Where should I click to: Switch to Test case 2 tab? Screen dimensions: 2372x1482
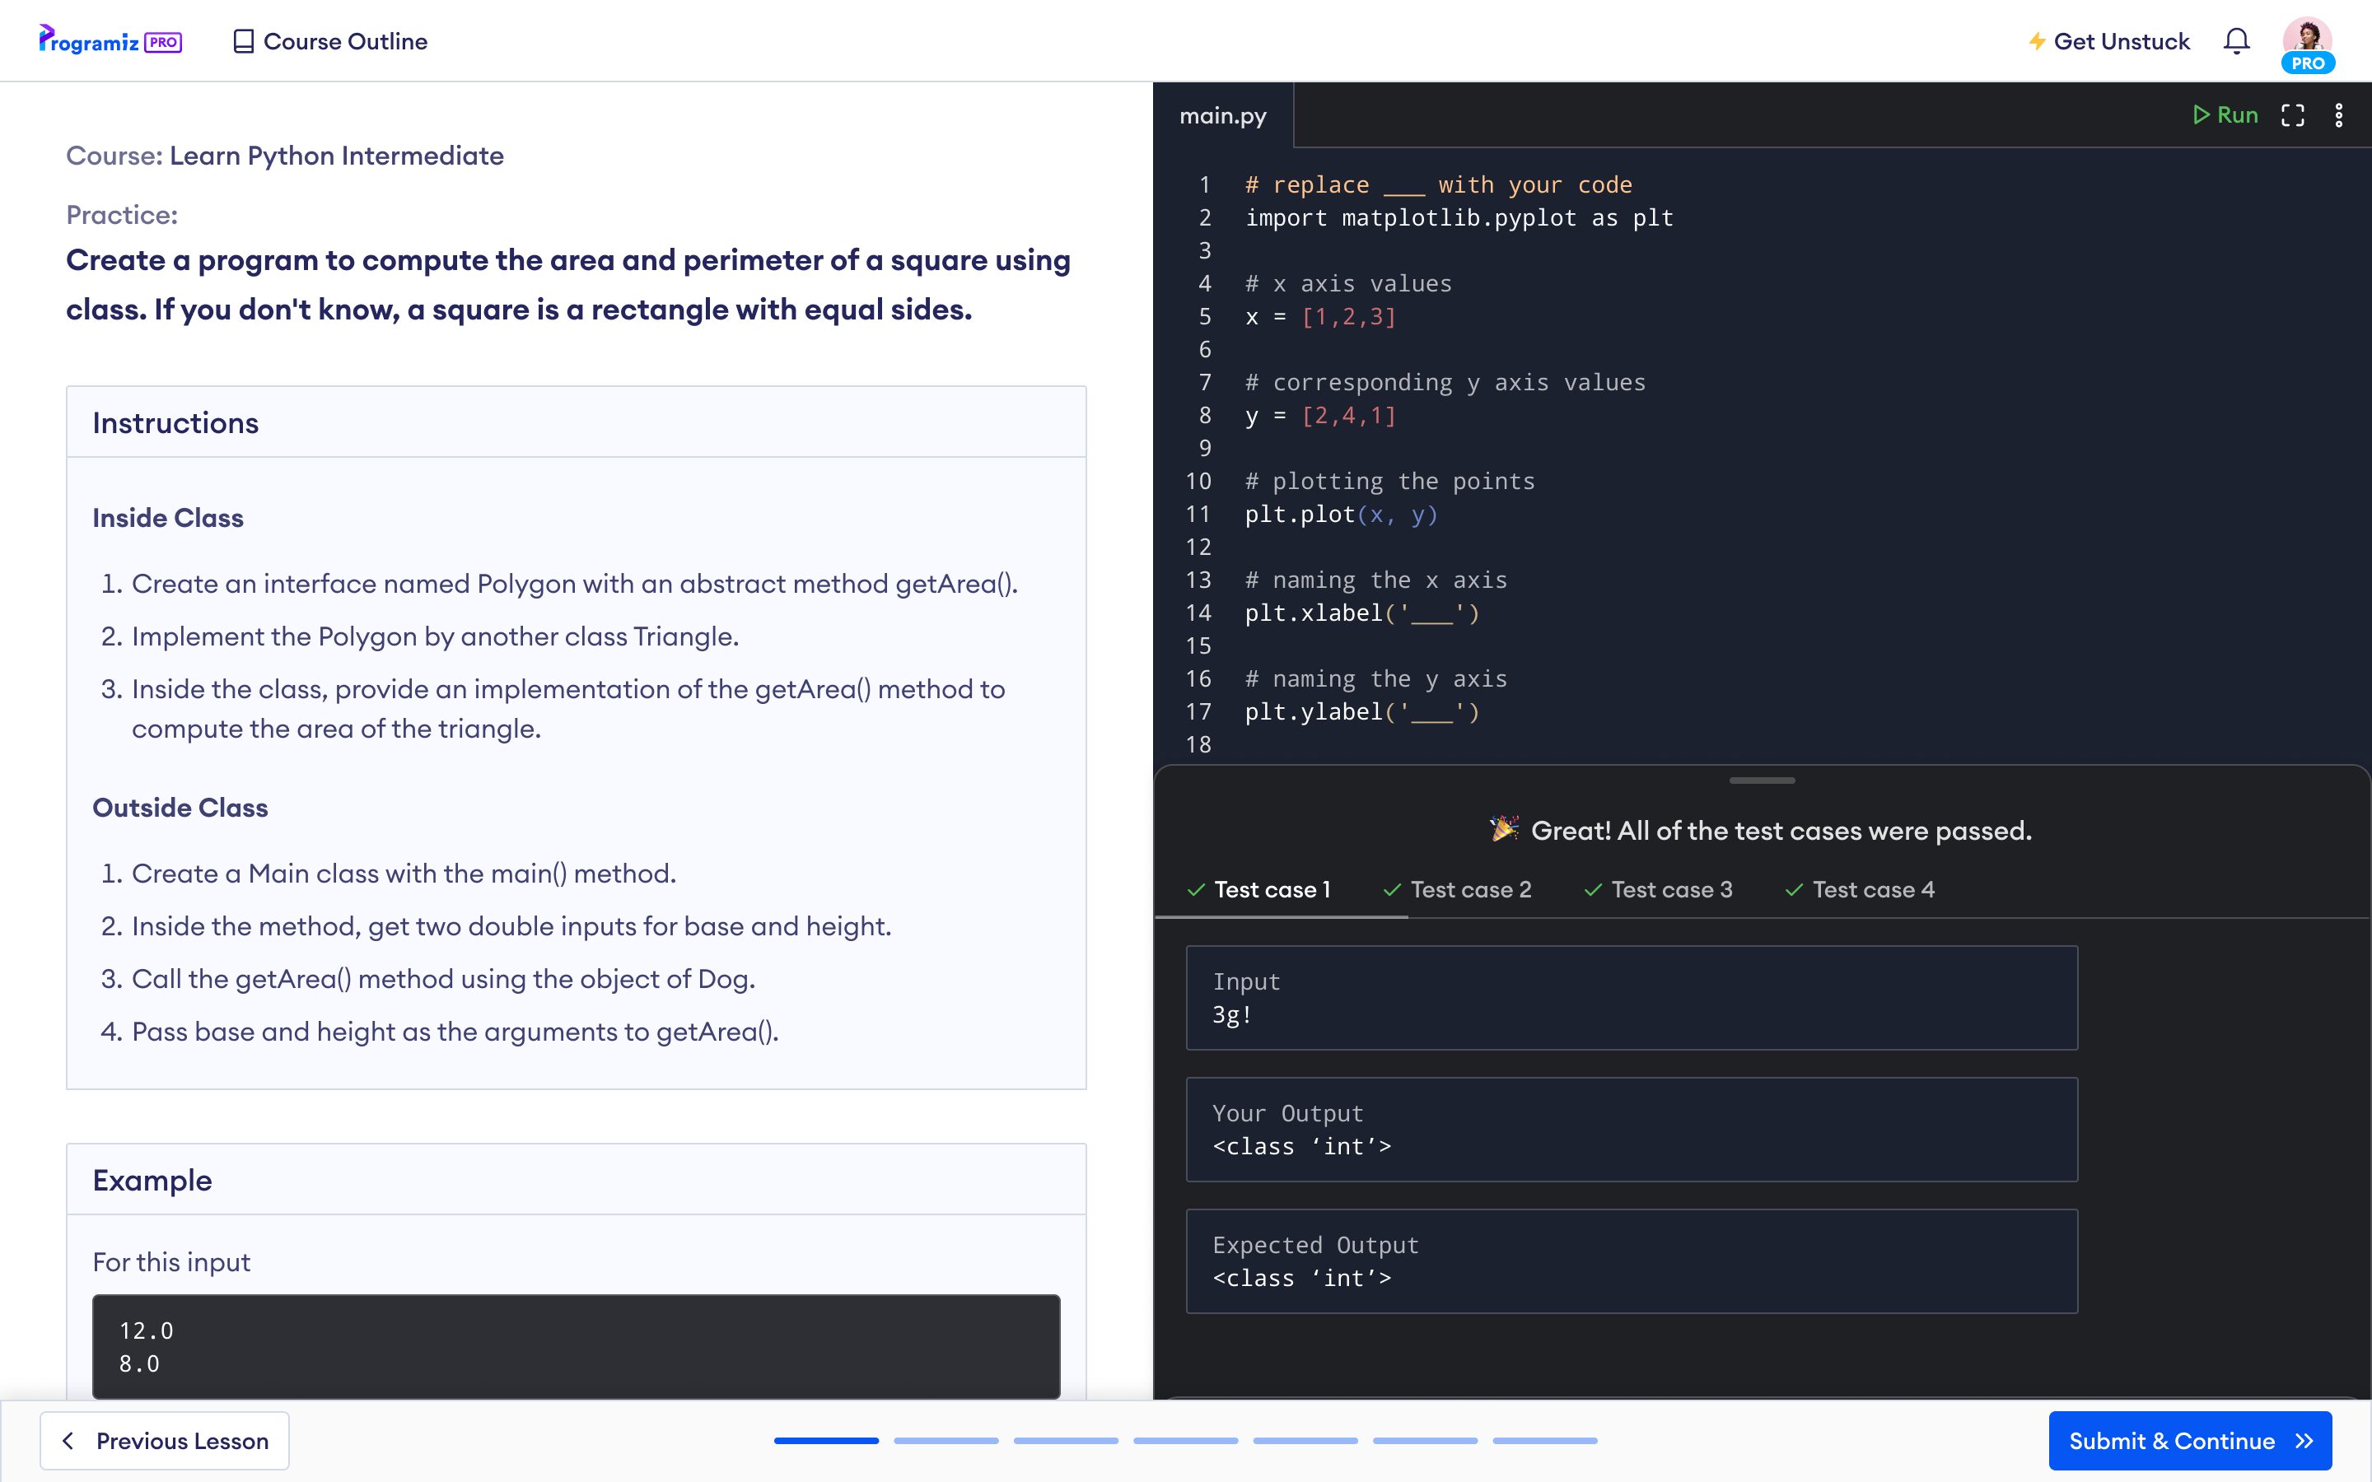pos(1458,889)
